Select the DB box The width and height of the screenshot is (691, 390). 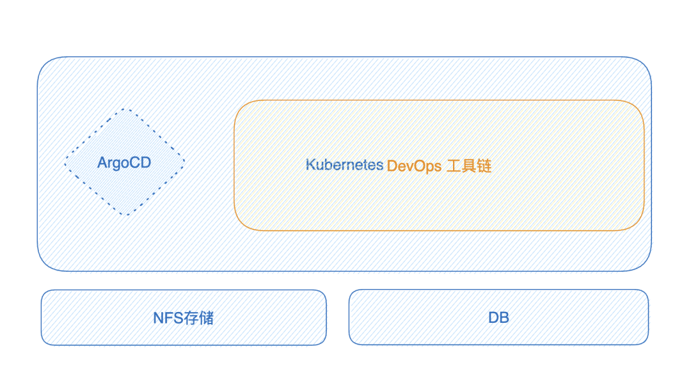coord(498,317)
